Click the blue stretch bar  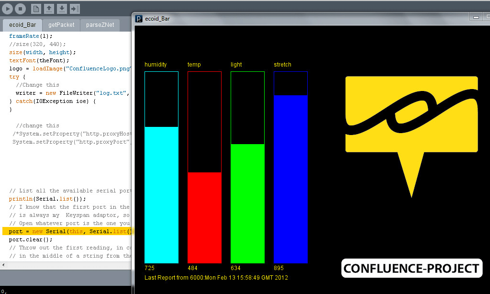290,179
